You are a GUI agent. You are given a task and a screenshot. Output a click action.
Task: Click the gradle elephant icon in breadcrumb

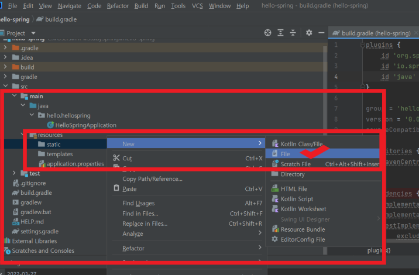click(40, 19)
